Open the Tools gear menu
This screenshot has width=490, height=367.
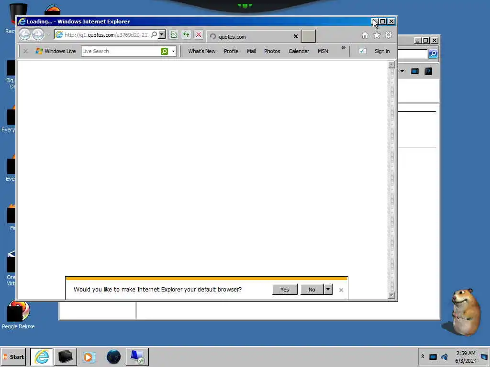point(389,35)
